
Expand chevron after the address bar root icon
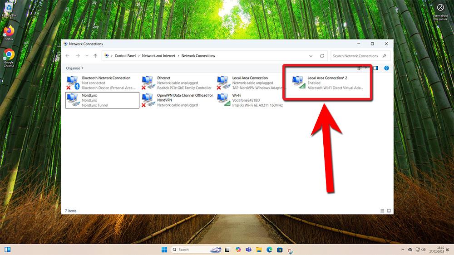(112, 56)
